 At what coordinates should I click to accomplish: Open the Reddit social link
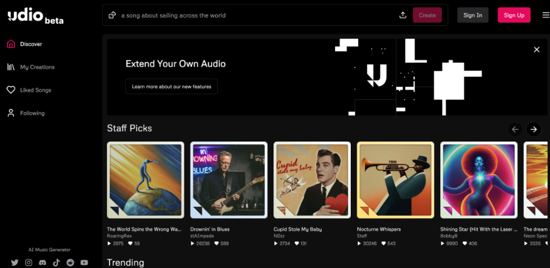(x=70, y=262)
